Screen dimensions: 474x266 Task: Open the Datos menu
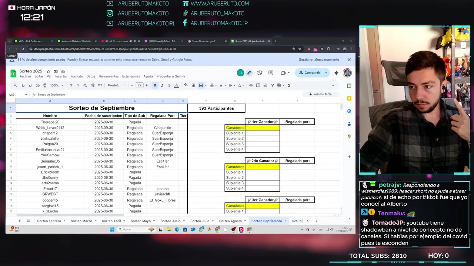91,76
